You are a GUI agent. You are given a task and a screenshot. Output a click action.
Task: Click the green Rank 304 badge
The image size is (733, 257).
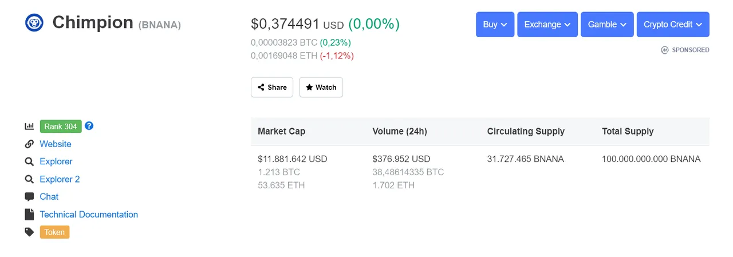pyautogui.click(x=61, y=126)
